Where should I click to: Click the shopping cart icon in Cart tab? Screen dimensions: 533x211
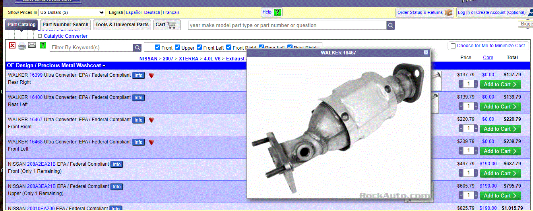point(171,25)
